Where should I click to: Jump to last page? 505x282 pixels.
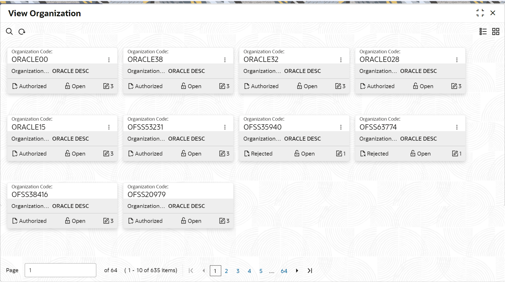310,271
